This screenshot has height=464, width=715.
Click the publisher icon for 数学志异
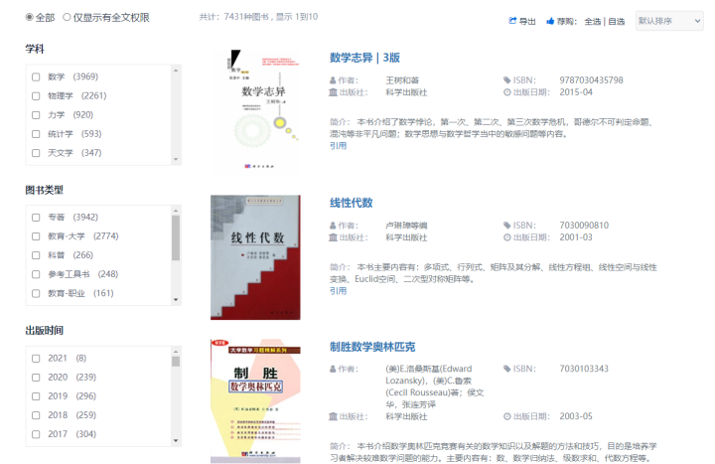point(333,92)
